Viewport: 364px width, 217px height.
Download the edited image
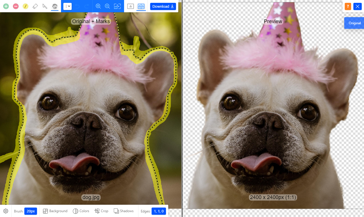pyautogui.click(x=163, y=6)
